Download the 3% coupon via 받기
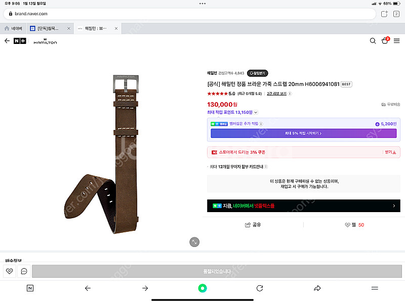This screenshot has height=303, width=405. coord(390,153)
